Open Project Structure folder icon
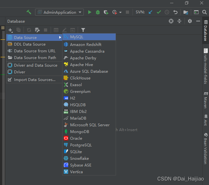The width and height of the screenshot is (209, 185). click(186, 12)
